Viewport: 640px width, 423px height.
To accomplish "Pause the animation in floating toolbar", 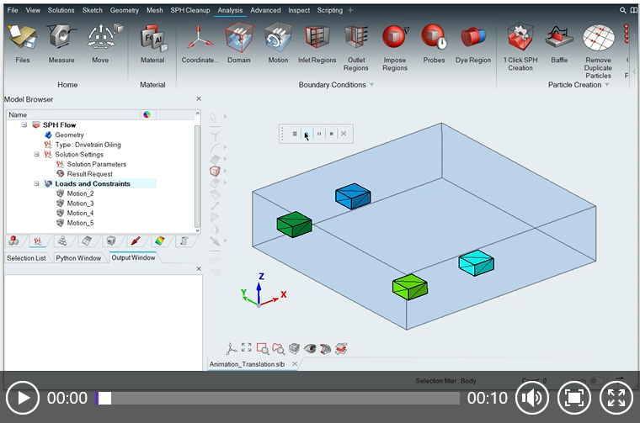I will [x=319, y=134].
